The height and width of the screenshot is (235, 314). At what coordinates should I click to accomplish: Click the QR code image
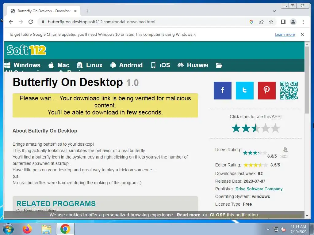point(289,91)
